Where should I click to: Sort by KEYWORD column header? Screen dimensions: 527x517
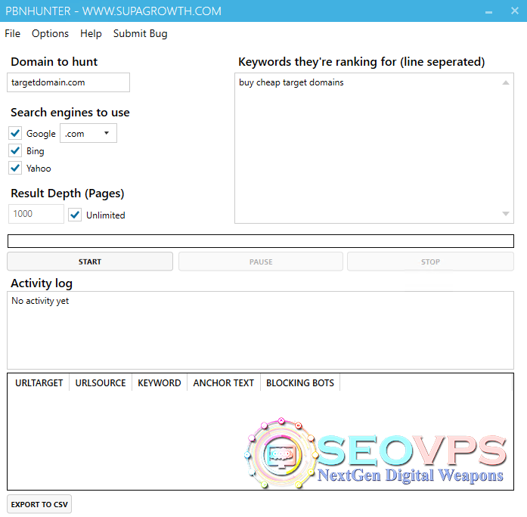160,382
